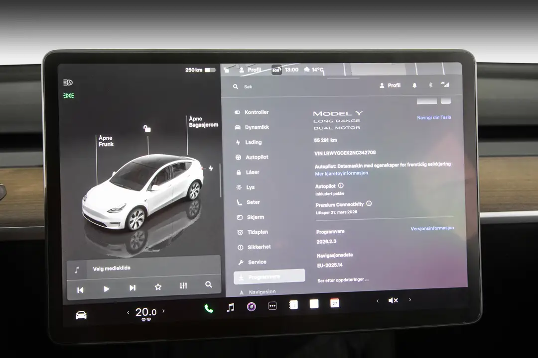Screen dimensions: 538x358
Task: Tap the 14°C weather indicator
Action: coord(314,70)
